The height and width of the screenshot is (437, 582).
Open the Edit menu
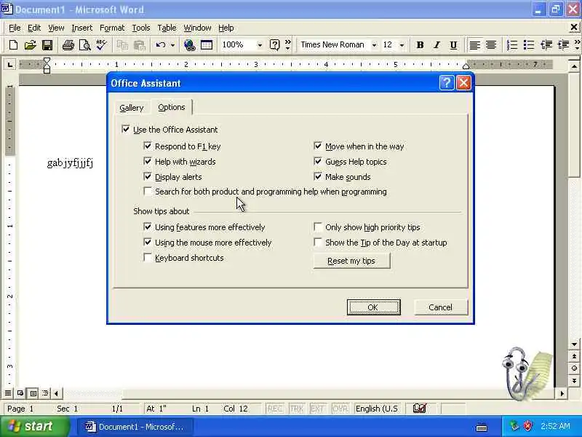click(x=34, y=28)
